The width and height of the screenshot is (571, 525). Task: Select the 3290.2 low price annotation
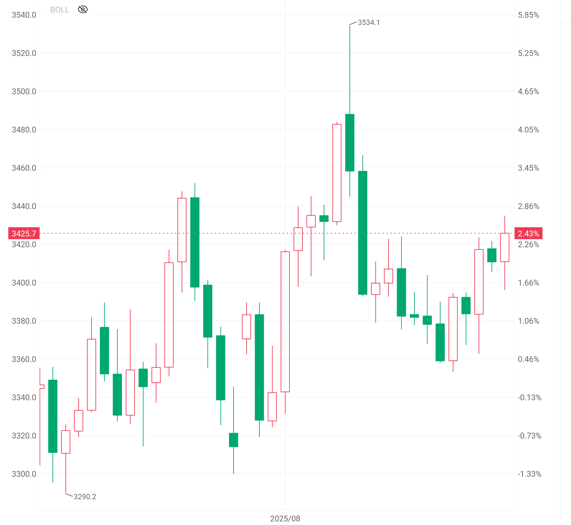pyautogui.click(x=85, y=497)
